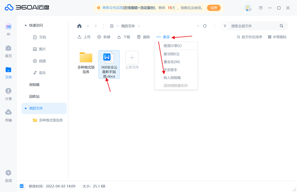The image size is (297, 192).
Task: Click the 删除 delete toolbar button
Action: (x=143, y=37)
